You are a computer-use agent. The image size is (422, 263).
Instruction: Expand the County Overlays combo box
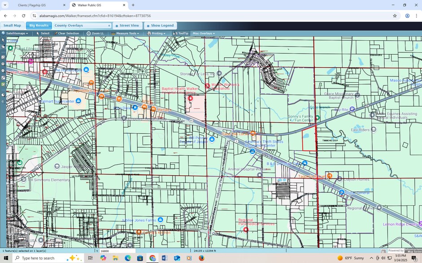click(82, 25)
